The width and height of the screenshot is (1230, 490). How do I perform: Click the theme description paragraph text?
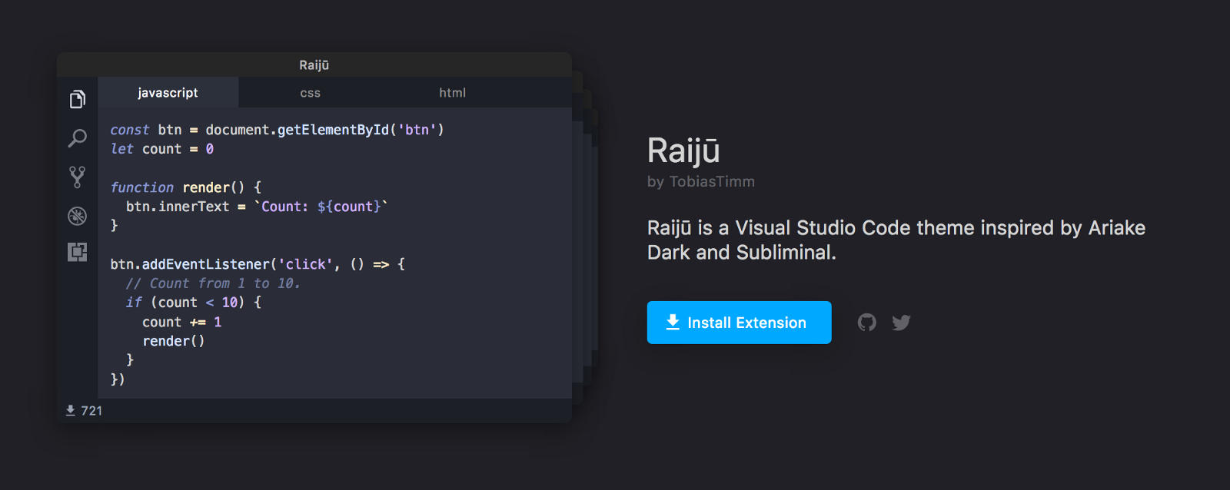(896, 240)
